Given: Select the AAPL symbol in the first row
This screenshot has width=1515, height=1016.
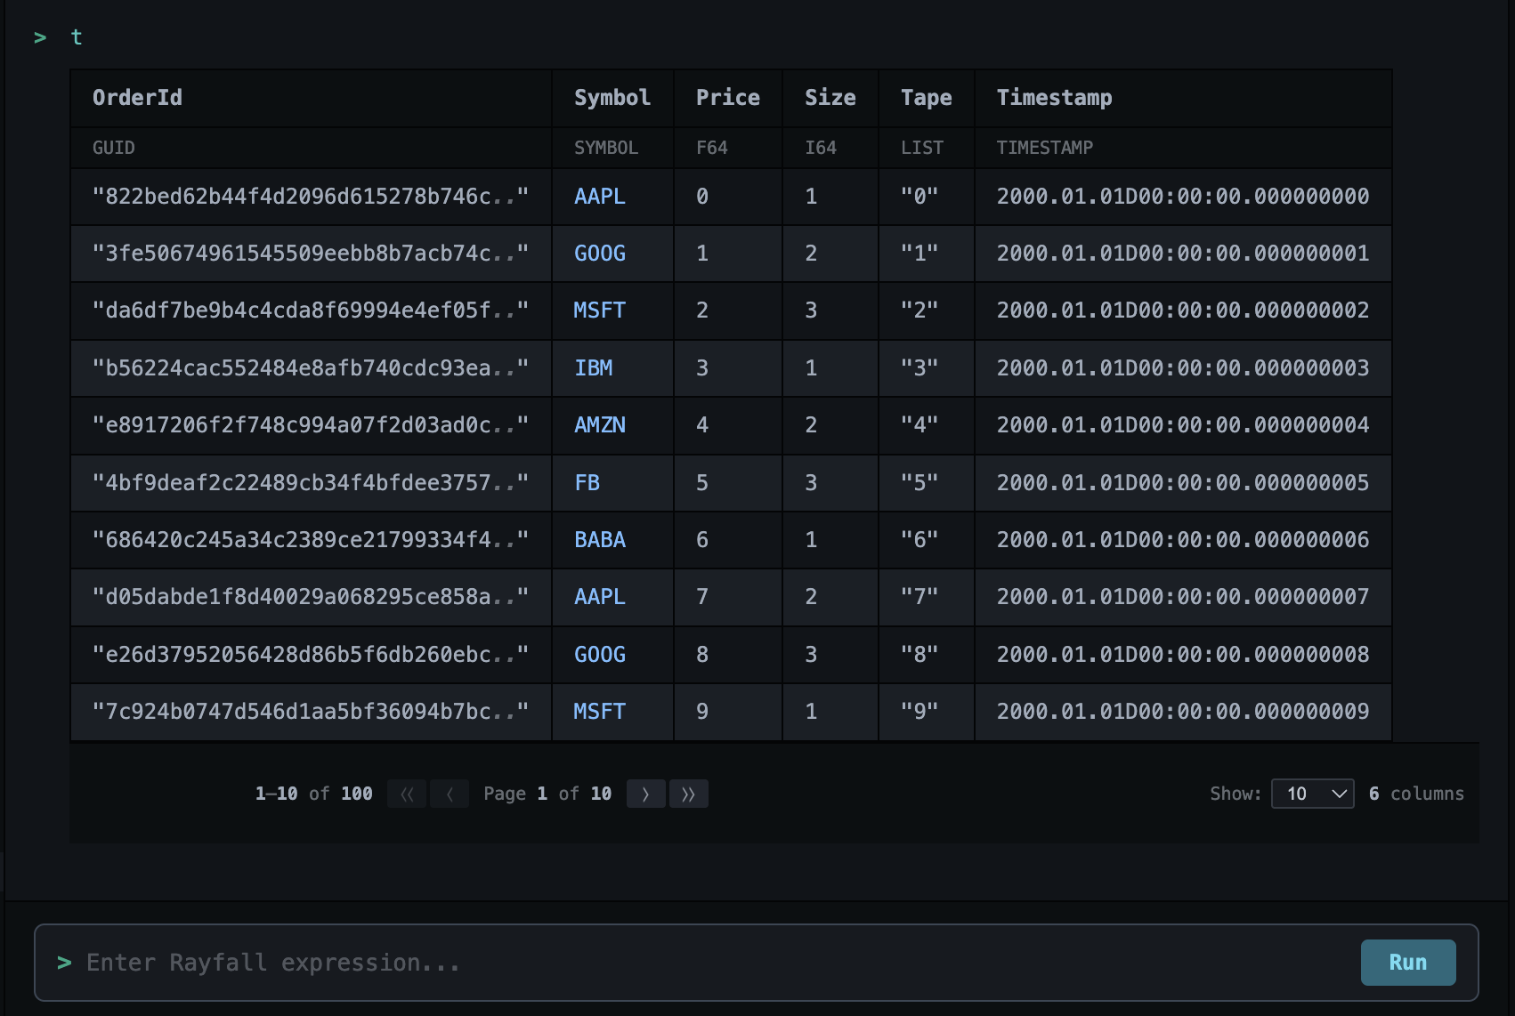Looking at the screenshot, I should [x=599, y=197].
